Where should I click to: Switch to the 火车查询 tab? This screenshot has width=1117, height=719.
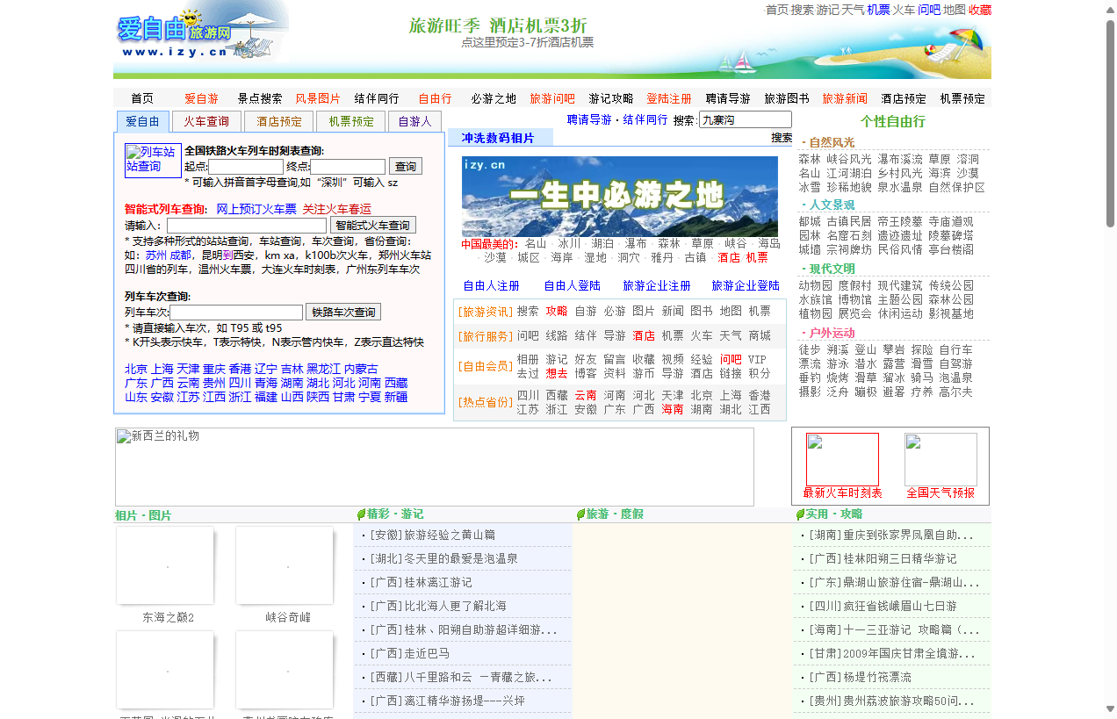(x=206, y=120)
